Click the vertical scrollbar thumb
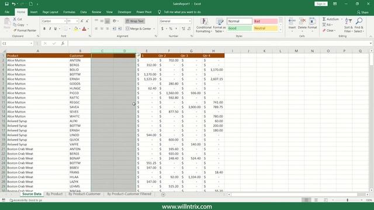This screenshot has width=374, height=210. tap(372, 59)
